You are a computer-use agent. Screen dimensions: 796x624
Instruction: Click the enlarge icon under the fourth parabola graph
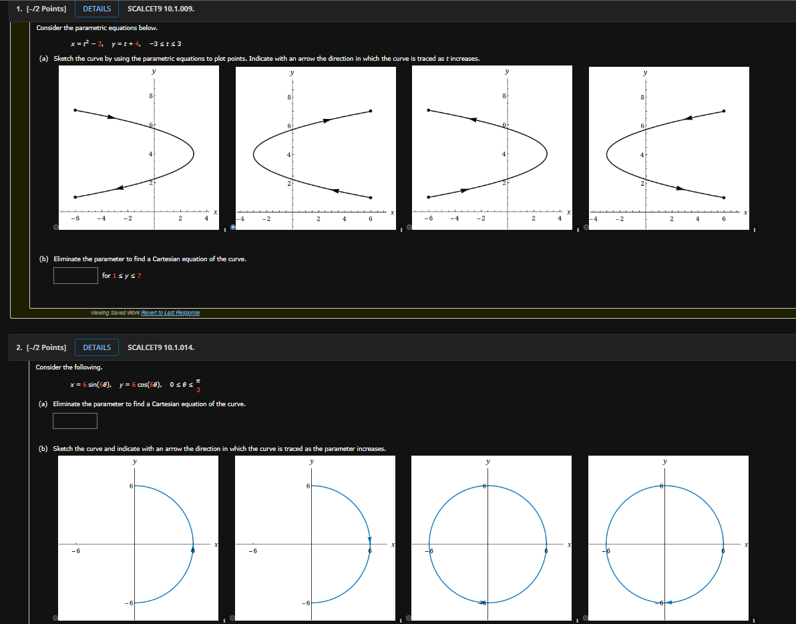point(754,229)
